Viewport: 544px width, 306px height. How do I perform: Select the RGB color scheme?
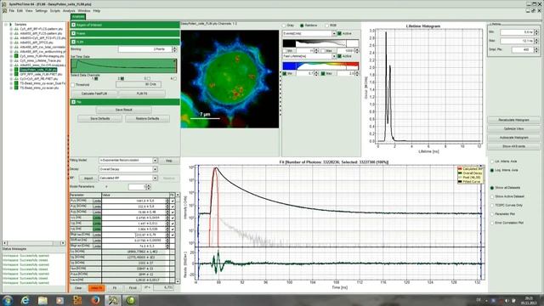pyautogui.click(x=326, y=25)
